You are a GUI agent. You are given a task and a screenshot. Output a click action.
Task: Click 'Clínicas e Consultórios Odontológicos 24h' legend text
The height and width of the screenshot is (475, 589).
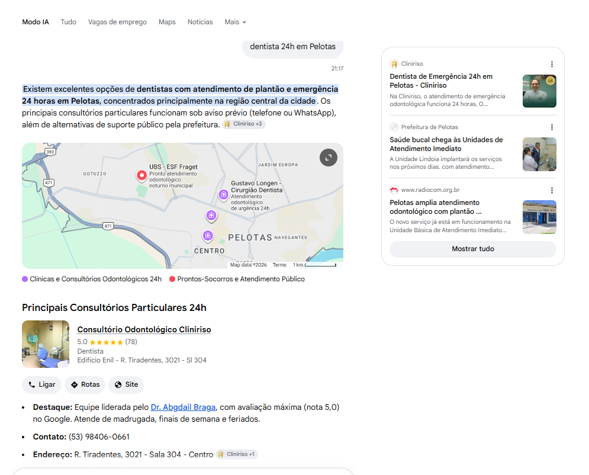point(96,279)
